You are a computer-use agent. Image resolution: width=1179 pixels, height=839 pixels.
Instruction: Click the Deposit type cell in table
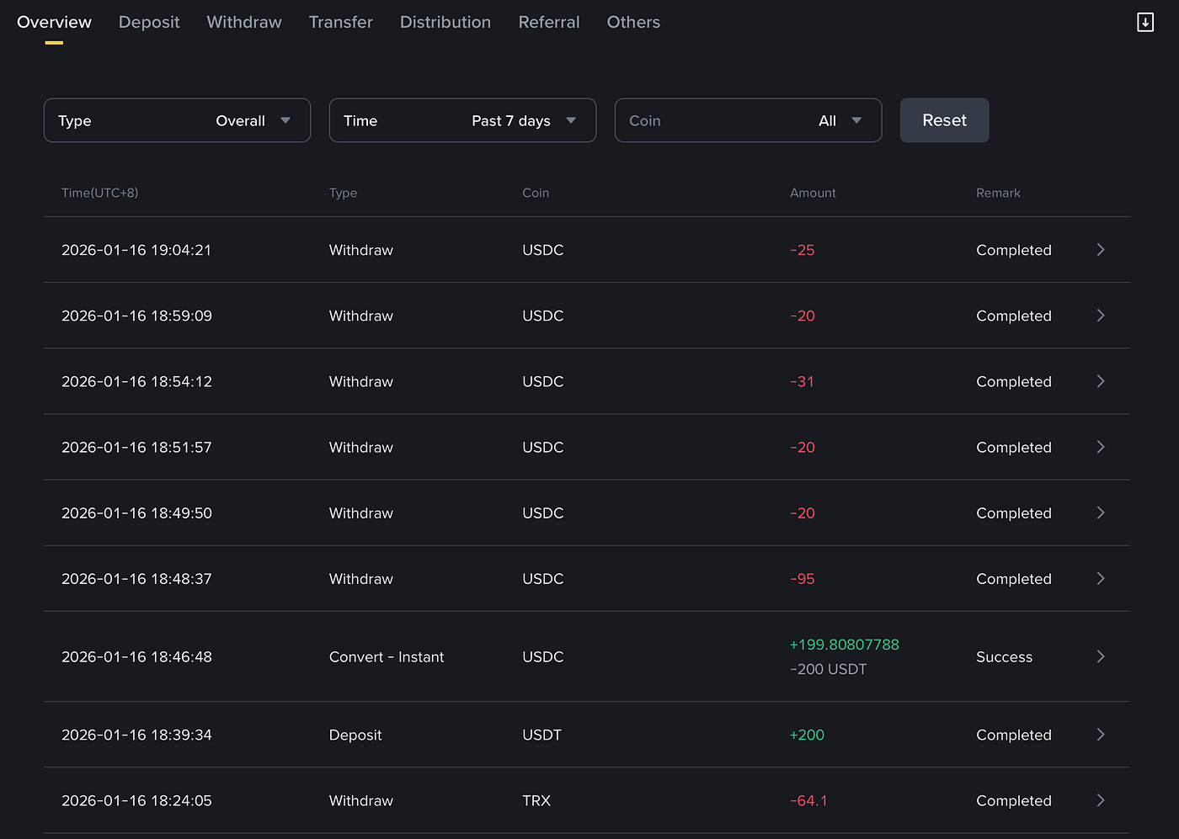coord(355,735)
